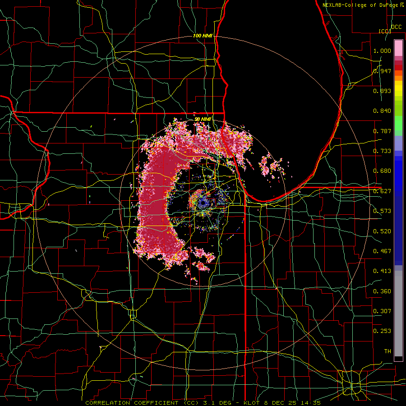Click the 0.253 legend label
Image resolution: width=406 pixels, height=406 pixels.
point(382,331)
